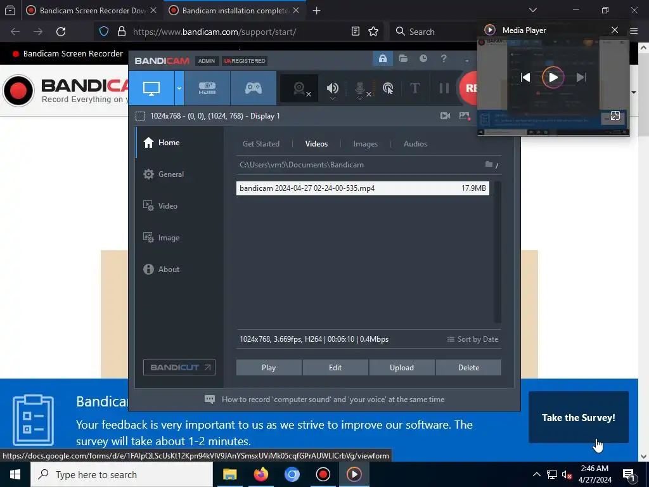Select HDMI device recording mode
The image size is (649, 487).
[207, 88]
